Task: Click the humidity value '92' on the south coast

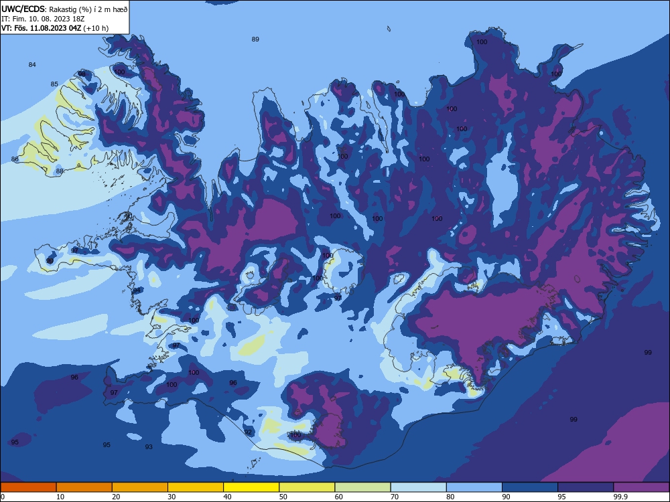Action: pos(248,432)
